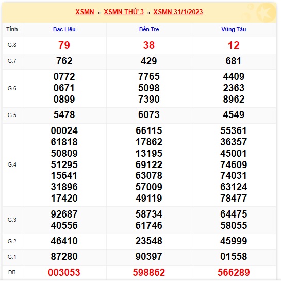Select the G.4 number 51295
Image resolution: width=281 pixels, height=281 pixels.
[64, 164]
